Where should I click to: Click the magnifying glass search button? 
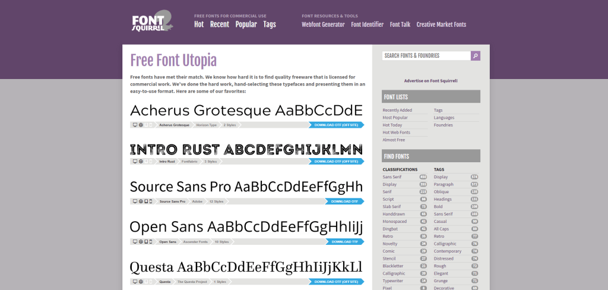[x=476, y=56]
